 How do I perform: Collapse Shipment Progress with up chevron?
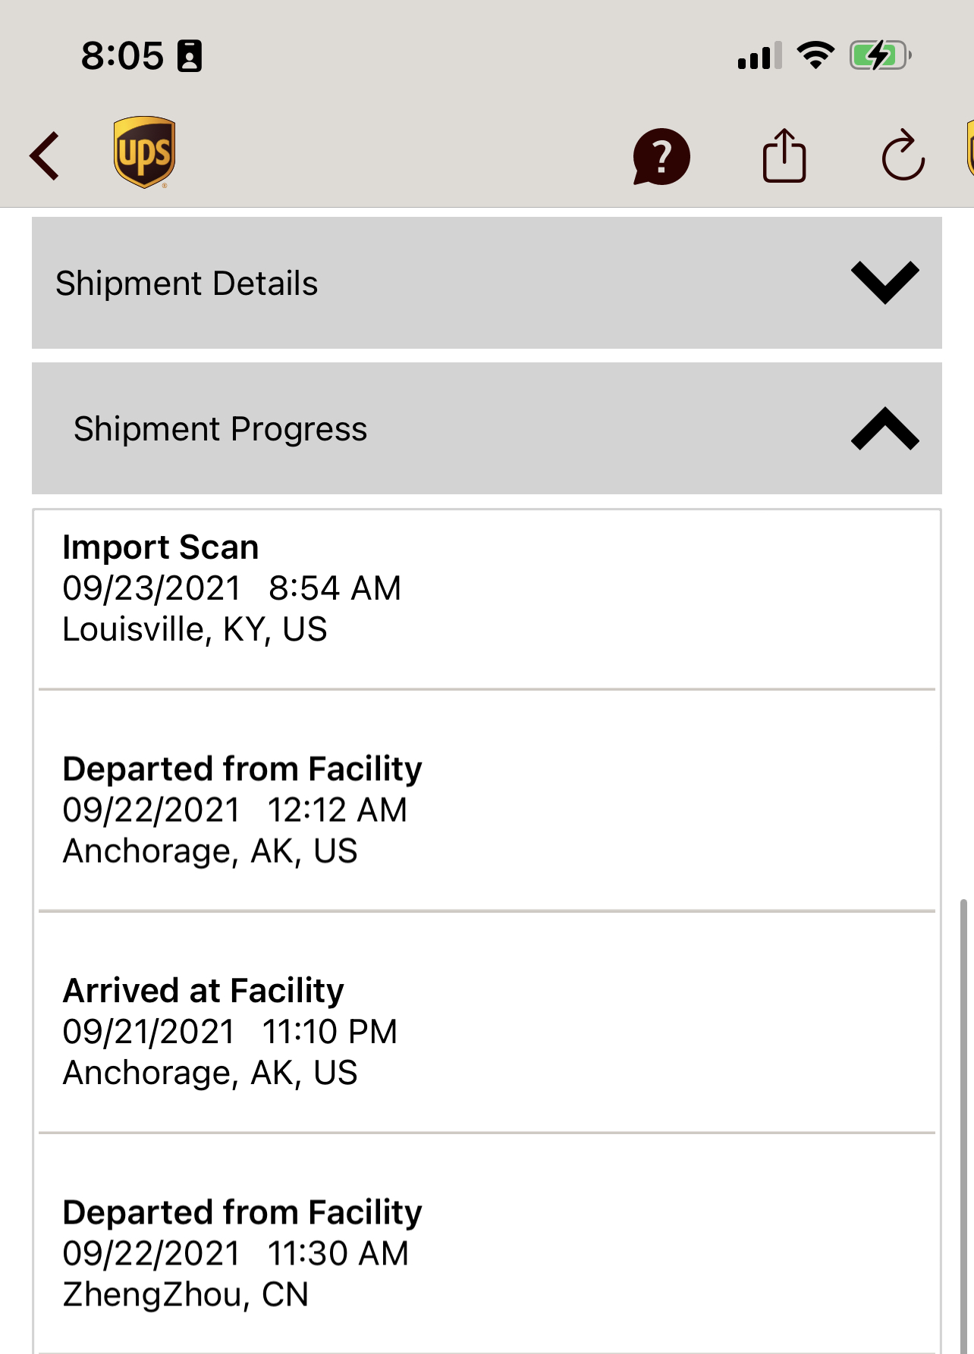(884, 428)
